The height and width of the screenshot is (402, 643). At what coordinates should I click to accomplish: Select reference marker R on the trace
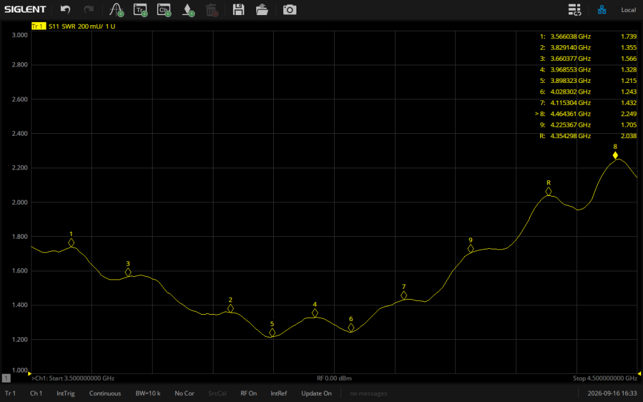pos(548,191)
